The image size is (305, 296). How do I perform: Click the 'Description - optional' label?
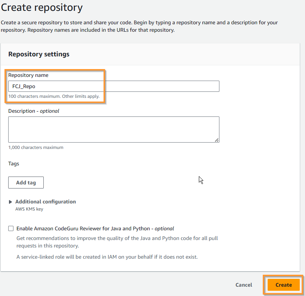[34, 111]
